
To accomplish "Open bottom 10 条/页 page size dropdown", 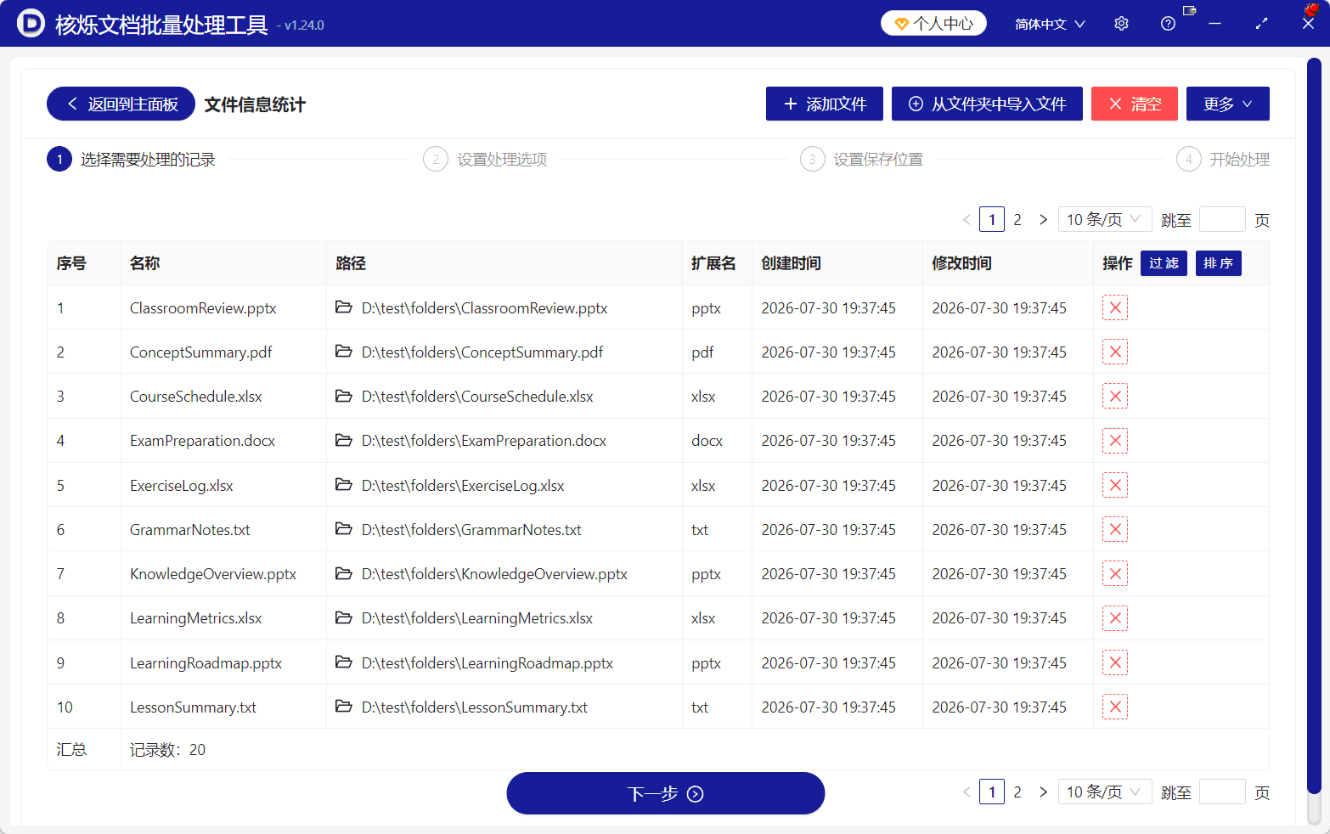I will click(1104, 792).
